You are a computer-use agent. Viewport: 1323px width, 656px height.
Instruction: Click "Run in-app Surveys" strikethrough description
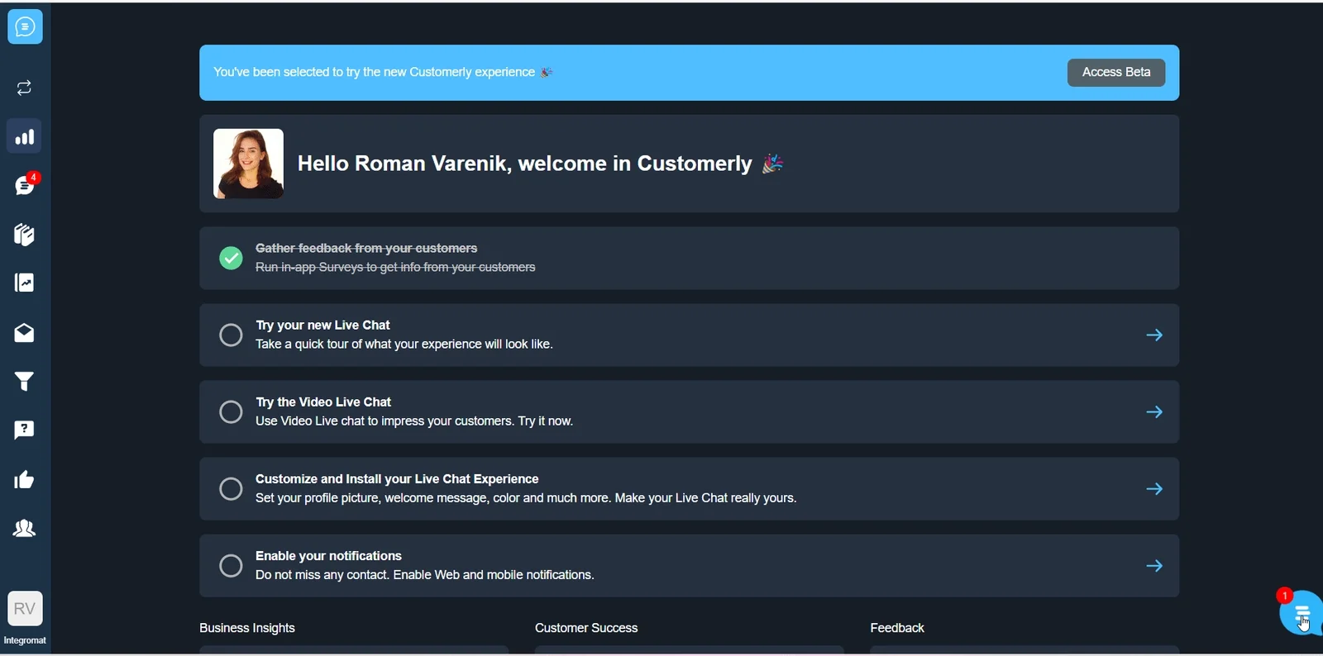pos(395,267)
